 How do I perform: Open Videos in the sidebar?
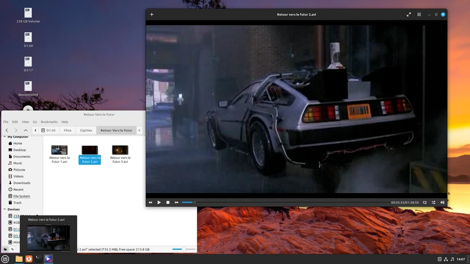[18, 176]
